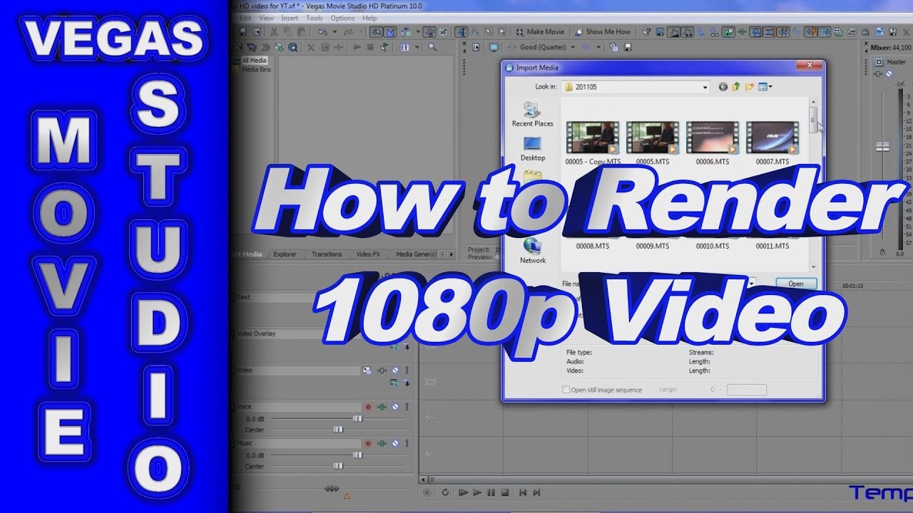
Task: Click the Voice track volume slider handle
Action: 357,419
